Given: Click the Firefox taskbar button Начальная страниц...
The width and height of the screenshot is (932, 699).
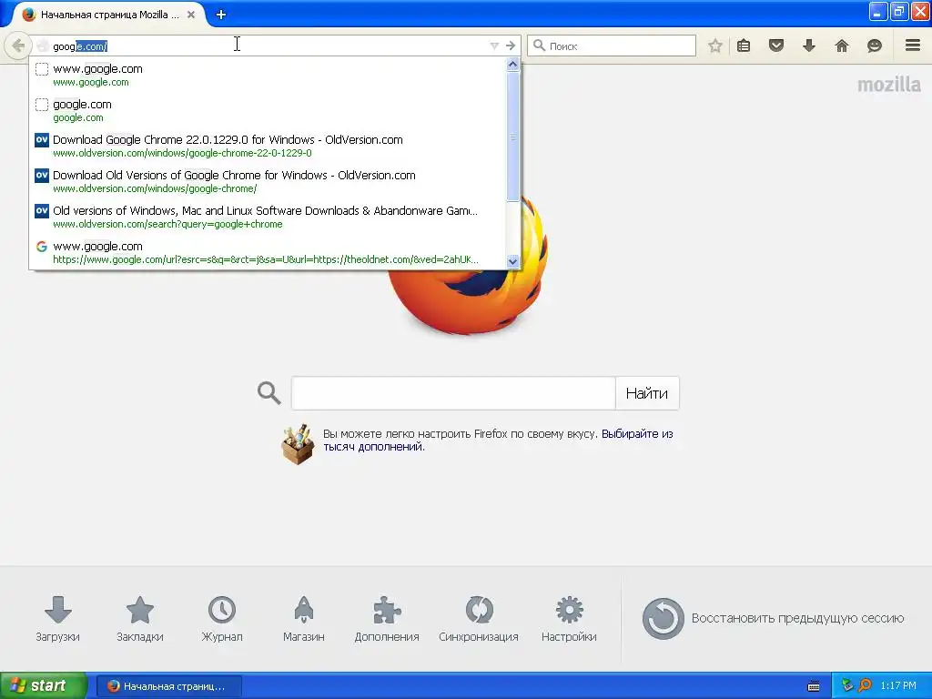Looking at the screenshot, I should click(168, 686).
